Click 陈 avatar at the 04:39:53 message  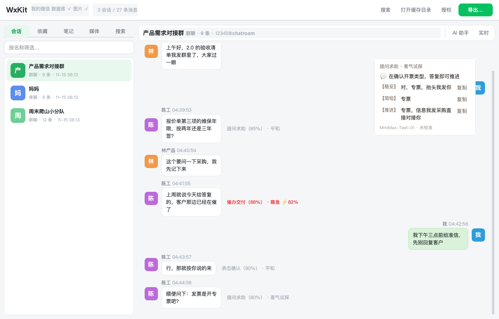[151, 124]
